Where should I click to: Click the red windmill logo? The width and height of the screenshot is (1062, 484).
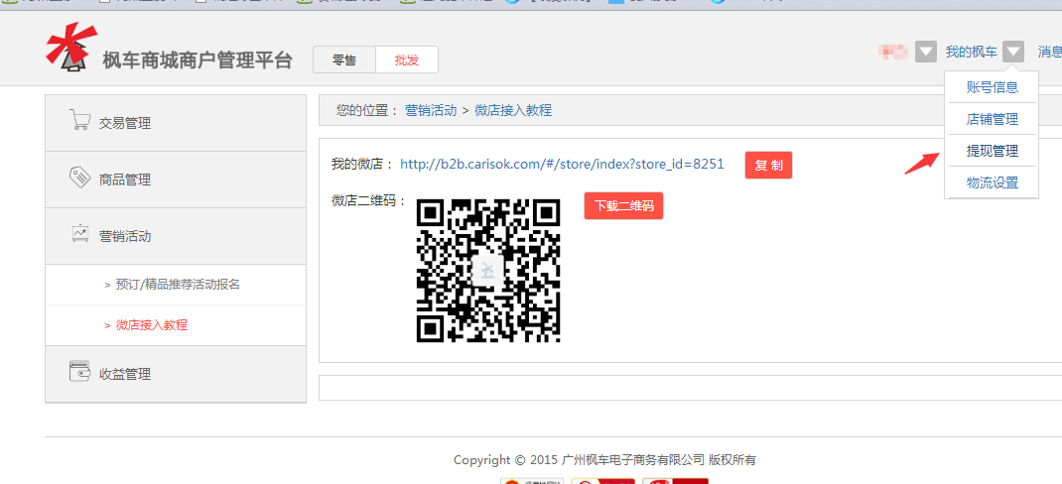point(70,47)
